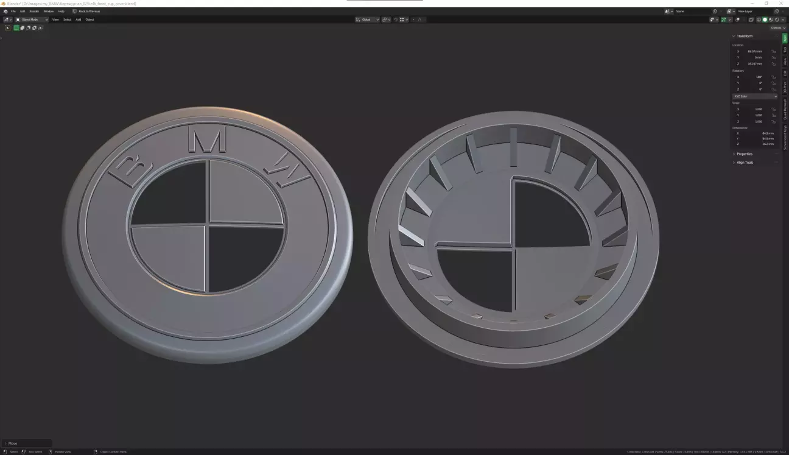
Task: Click the scene browse icon
Action: [x=669, y=11]
